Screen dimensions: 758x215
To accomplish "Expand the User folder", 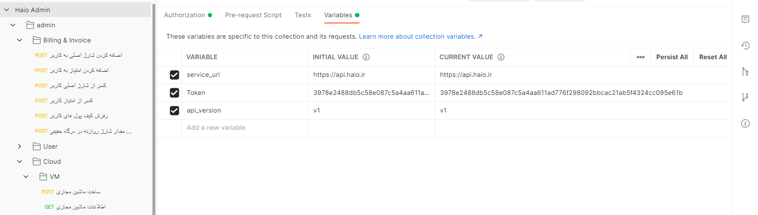I will click(x=20, y=147).
